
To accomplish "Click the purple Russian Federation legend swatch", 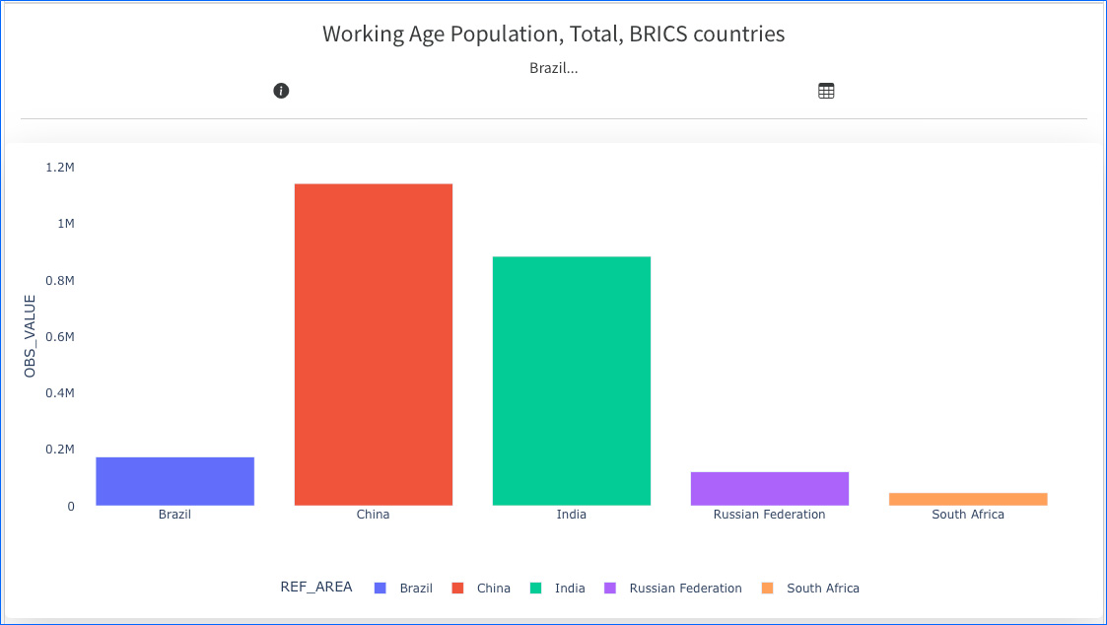I will [x=610, y=589].
